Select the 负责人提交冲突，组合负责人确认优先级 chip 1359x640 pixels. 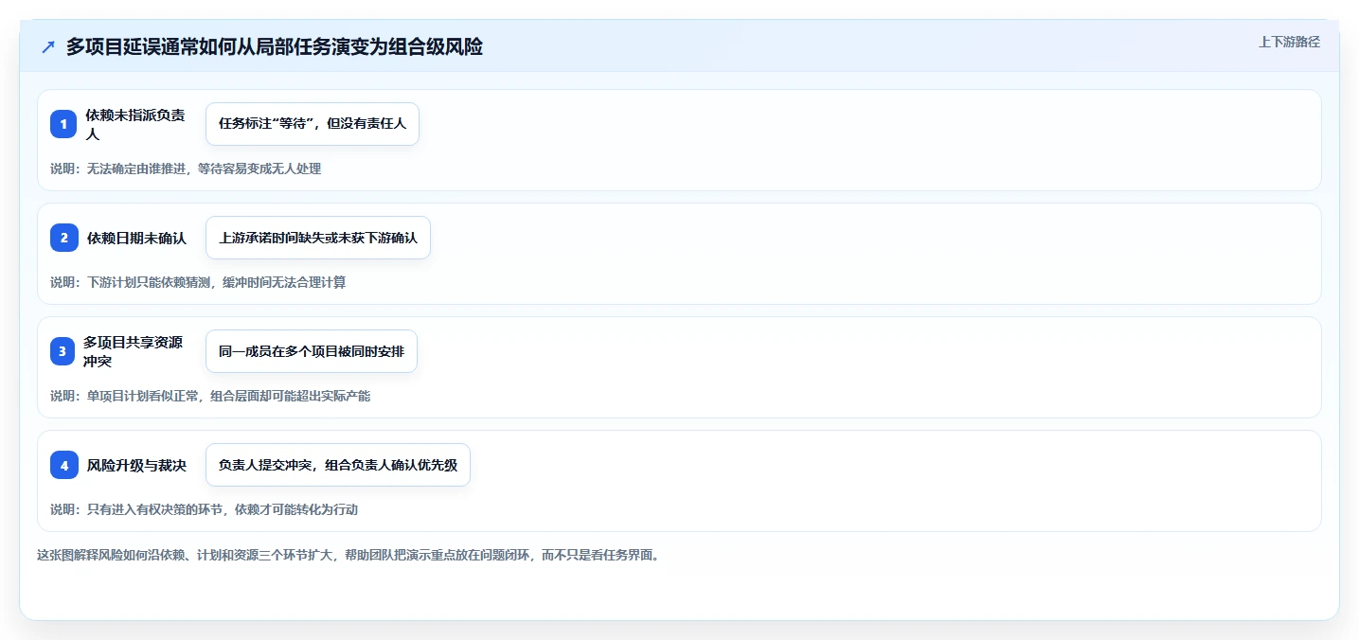click(338, 465)
